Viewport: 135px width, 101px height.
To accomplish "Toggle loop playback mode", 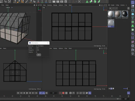I will pos(40,93).
